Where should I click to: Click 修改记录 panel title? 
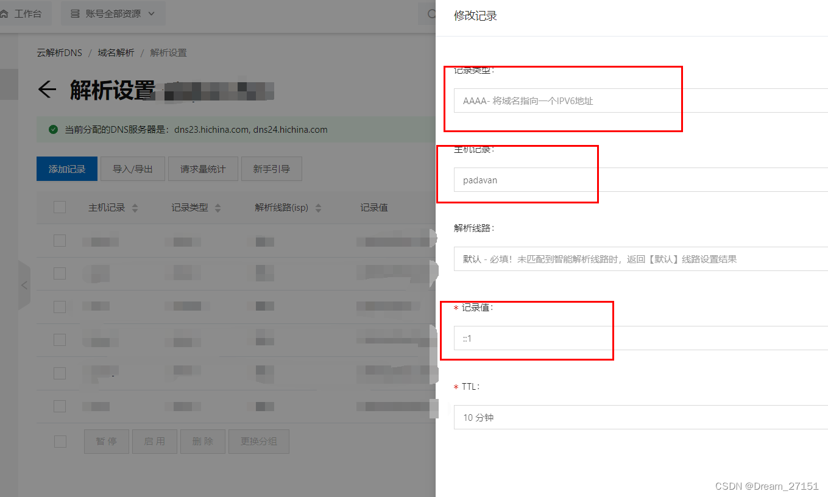(x=475, y=16)
